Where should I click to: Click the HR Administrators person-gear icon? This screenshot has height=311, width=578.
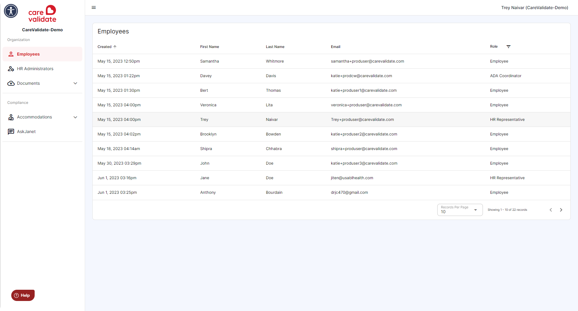pos(11,69)
